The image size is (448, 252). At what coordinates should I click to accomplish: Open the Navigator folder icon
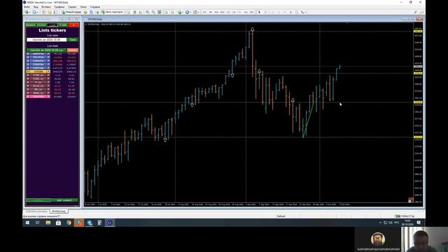pyautogui.click(x=50, y=13)
